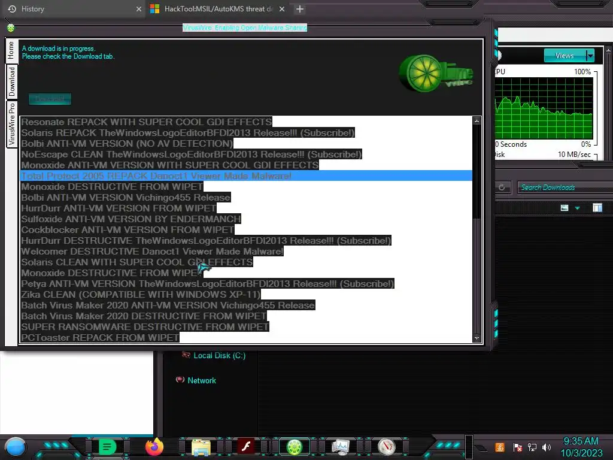Open the Start orb
This screenshot has width=613, height=460.
pyautogui.click(x=15, y=447)
